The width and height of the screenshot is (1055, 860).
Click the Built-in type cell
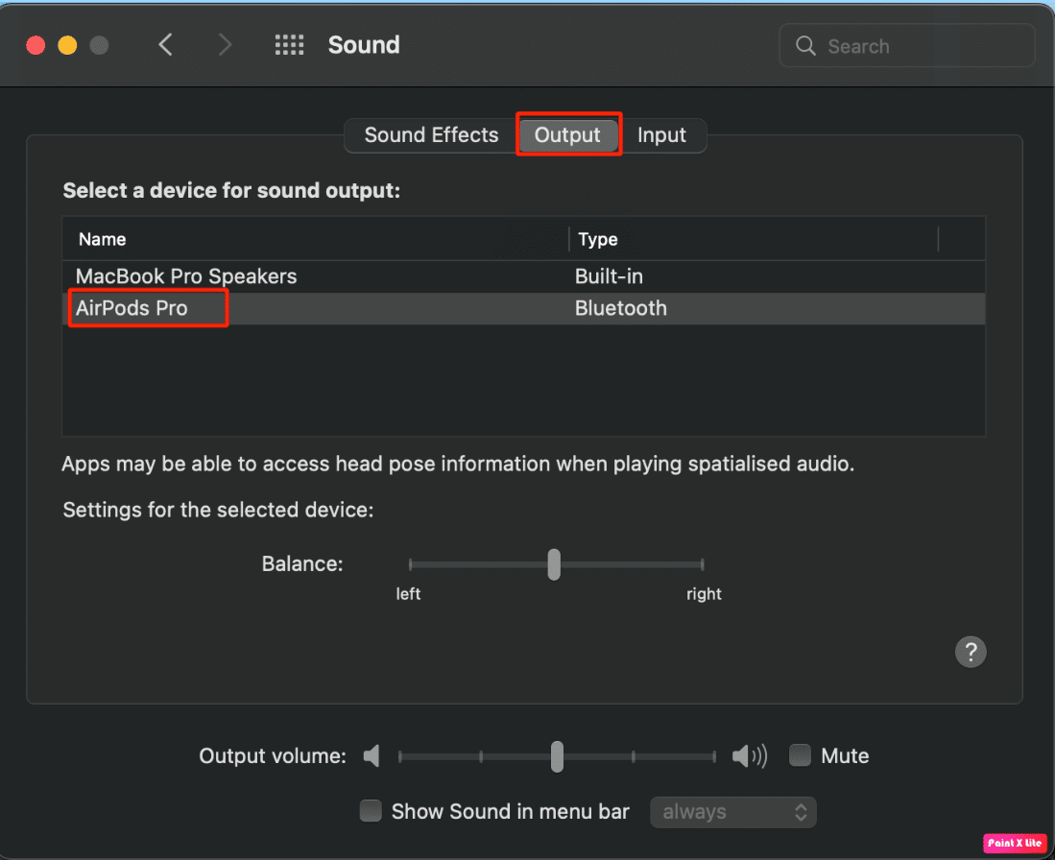[x=609, y=276]
